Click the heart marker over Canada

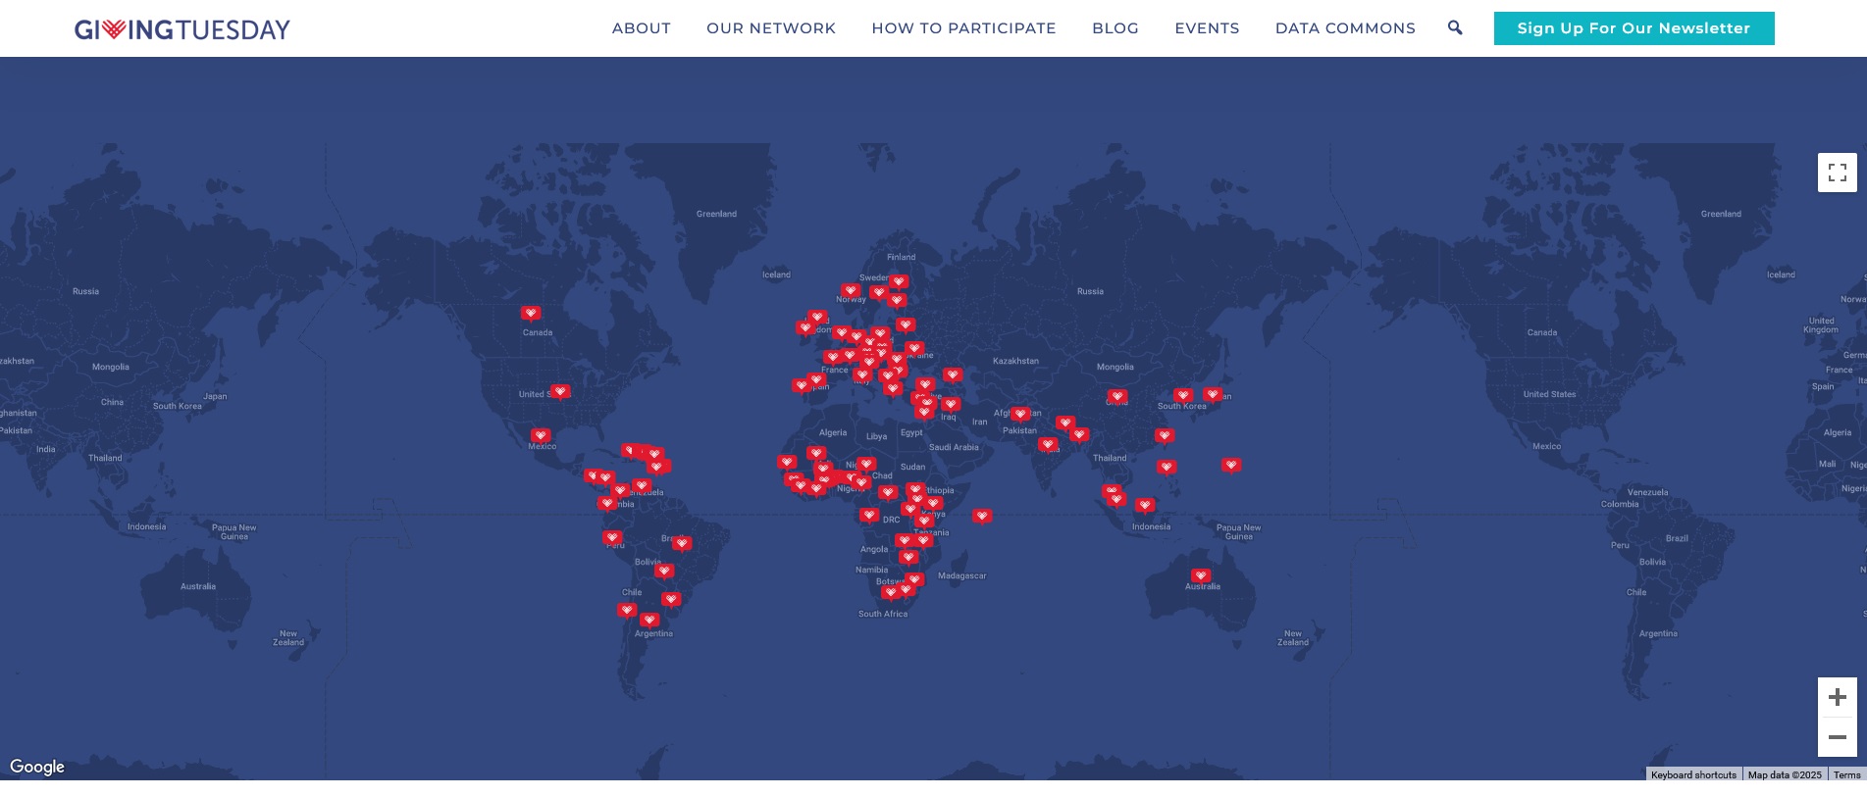(531, 314)
